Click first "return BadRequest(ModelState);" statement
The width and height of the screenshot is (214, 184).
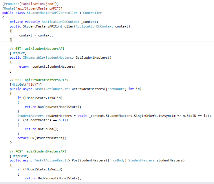(x=53, y=107)
